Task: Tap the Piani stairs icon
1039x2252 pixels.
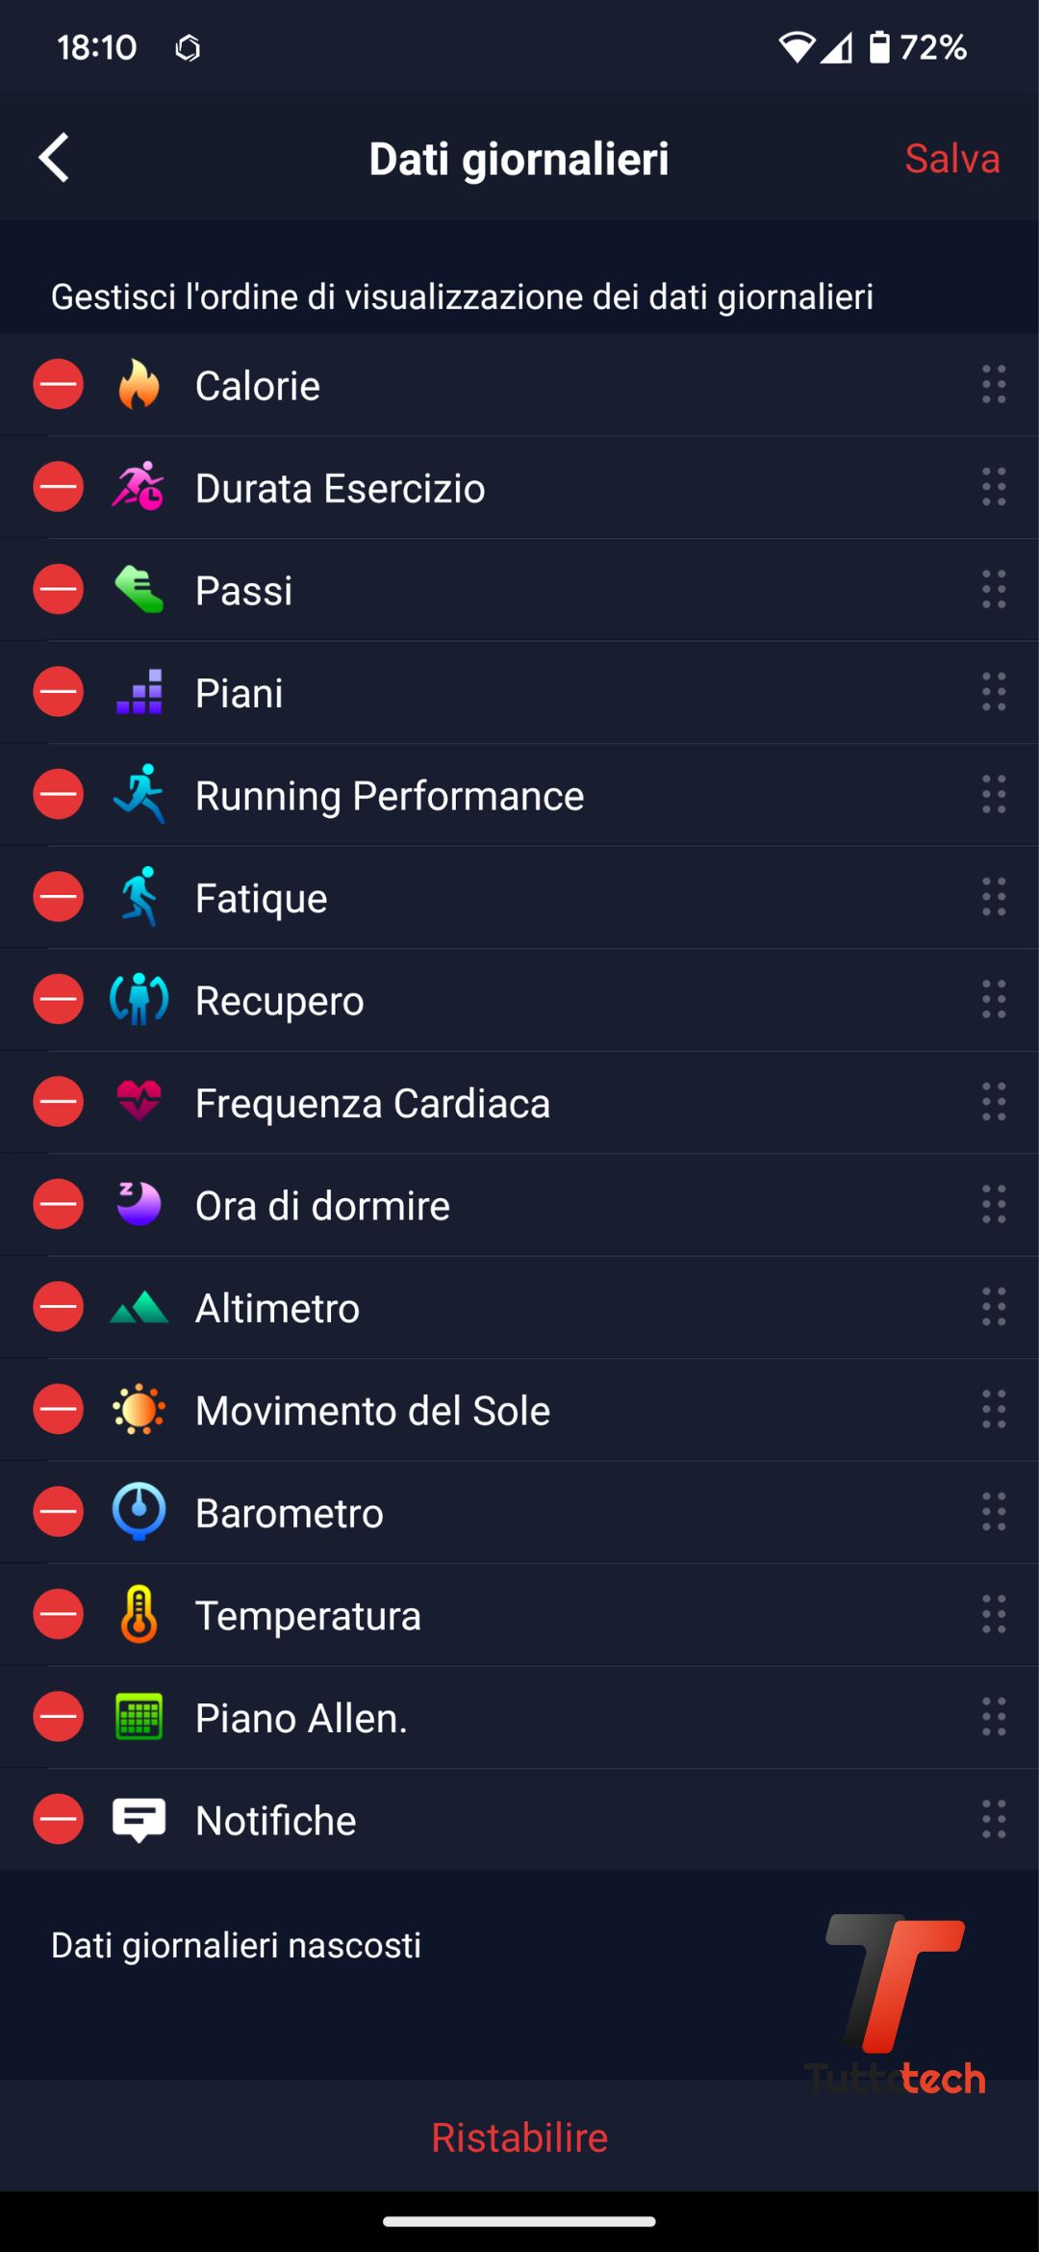Action: [x=139, y=692]
